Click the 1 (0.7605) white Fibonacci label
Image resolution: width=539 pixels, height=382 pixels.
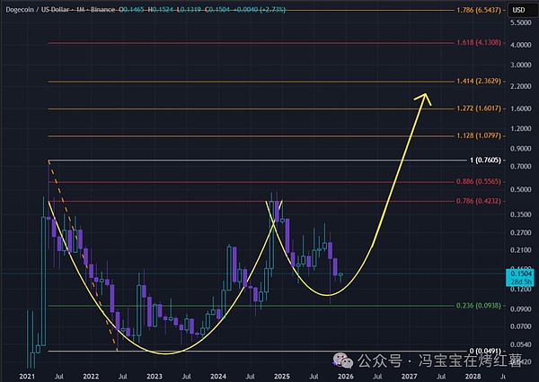477,162
